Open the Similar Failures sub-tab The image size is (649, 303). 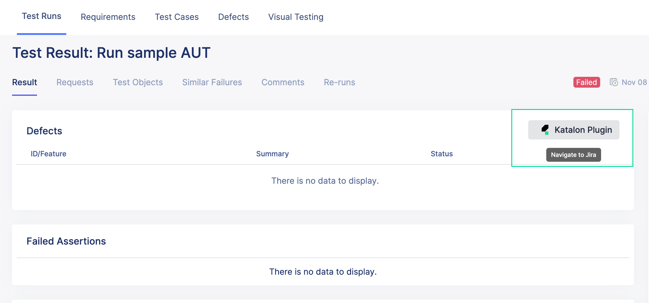click(x=212, y=82)
